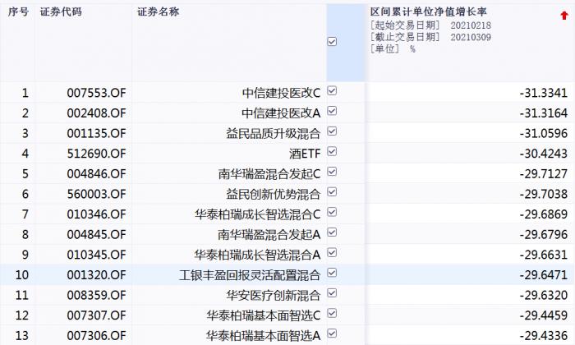Select code cell 010346.OF
This screenshot has height=345, width=575.
[x=96, y=214]
